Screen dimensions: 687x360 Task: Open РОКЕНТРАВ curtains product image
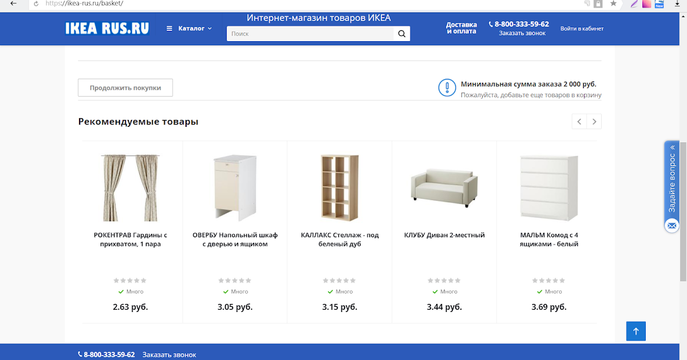[130, 187]
